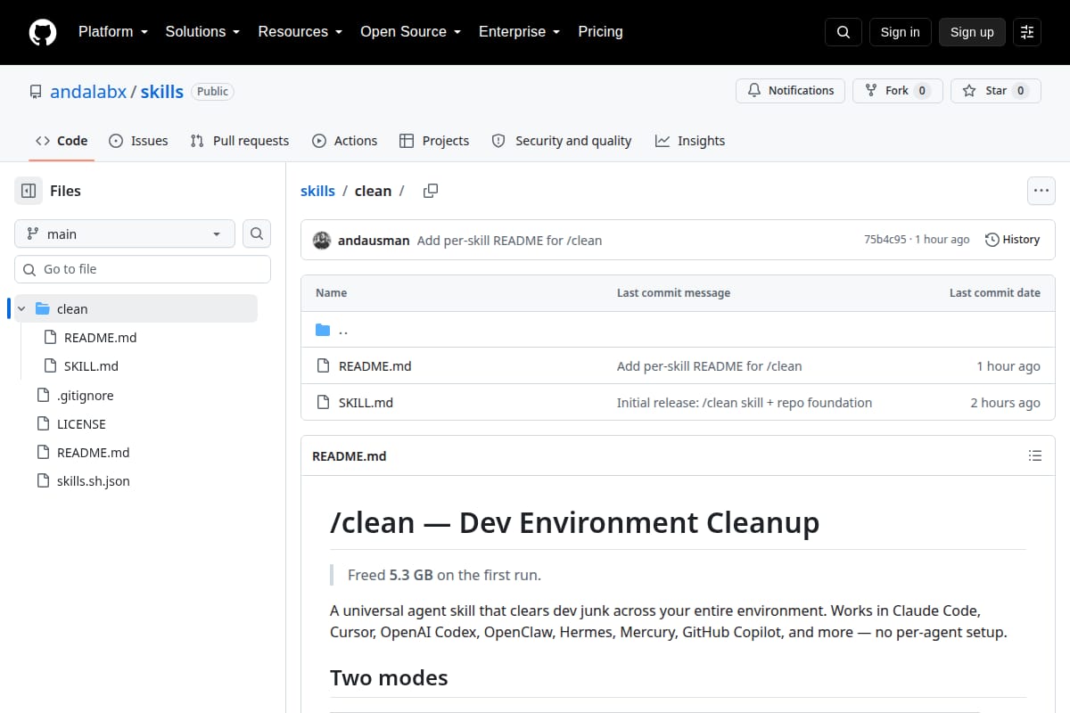Click the .gitignore file icon in tree
The height and width of the screenshot is (713, 1070).
click(x=42, y=395)
